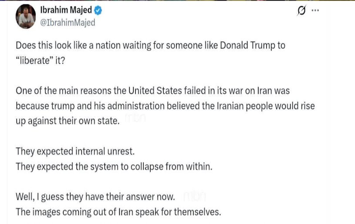This screenshot has width=355, height=224.
Task: Click the faint watermark after 'answer now.'
Action: coord(194,196)
